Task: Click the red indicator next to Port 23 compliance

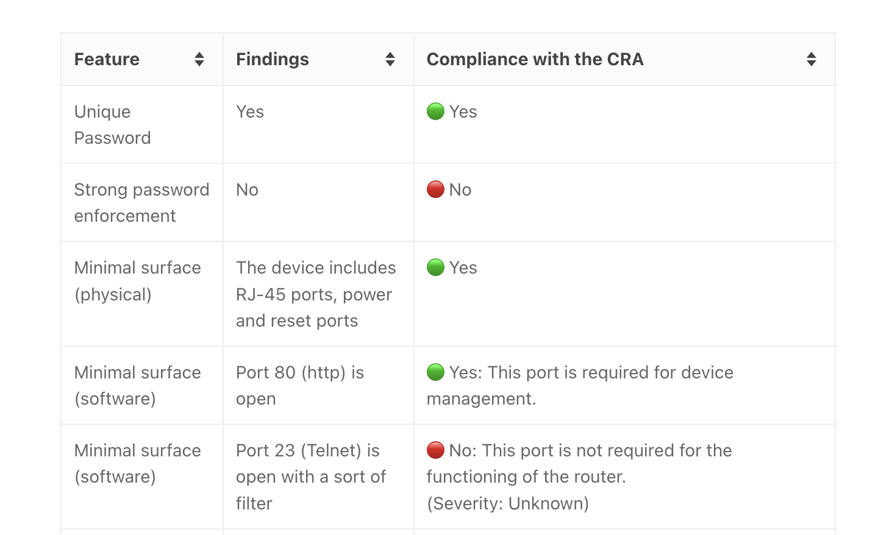Action: [x=435, y=450]
